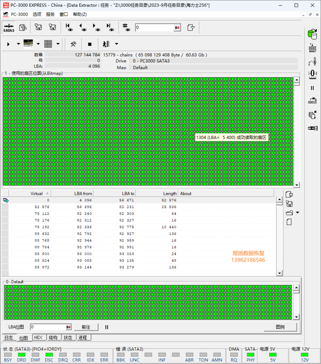Click the image map view icon

coord(28,44)
